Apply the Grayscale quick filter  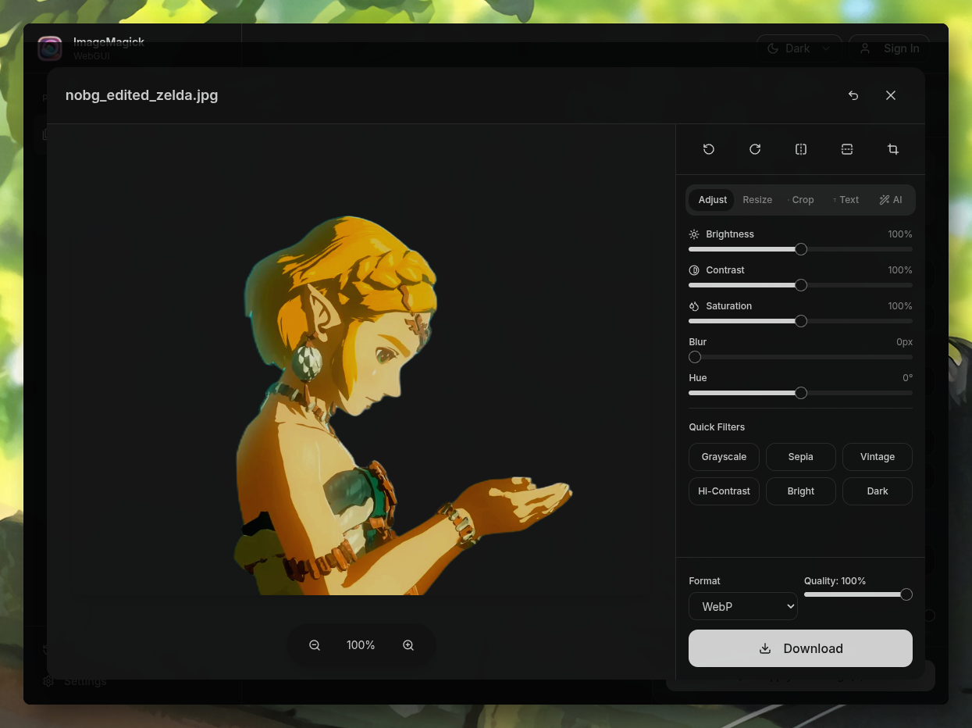pyautogui.click(x=724, y=457)
